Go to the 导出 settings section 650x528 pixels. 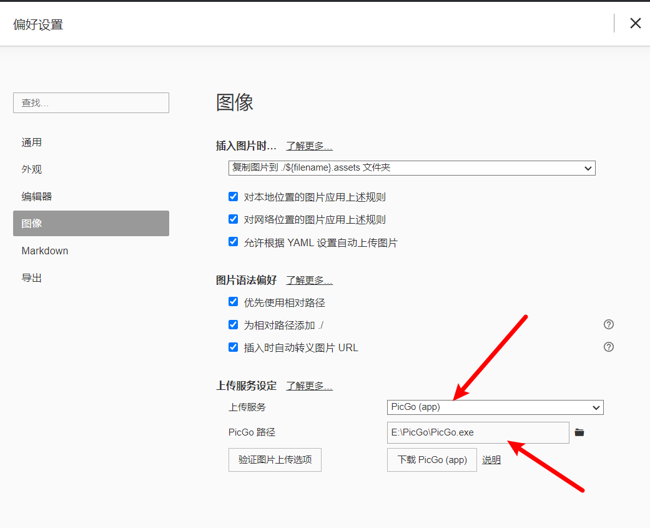(x=32, y=277)
